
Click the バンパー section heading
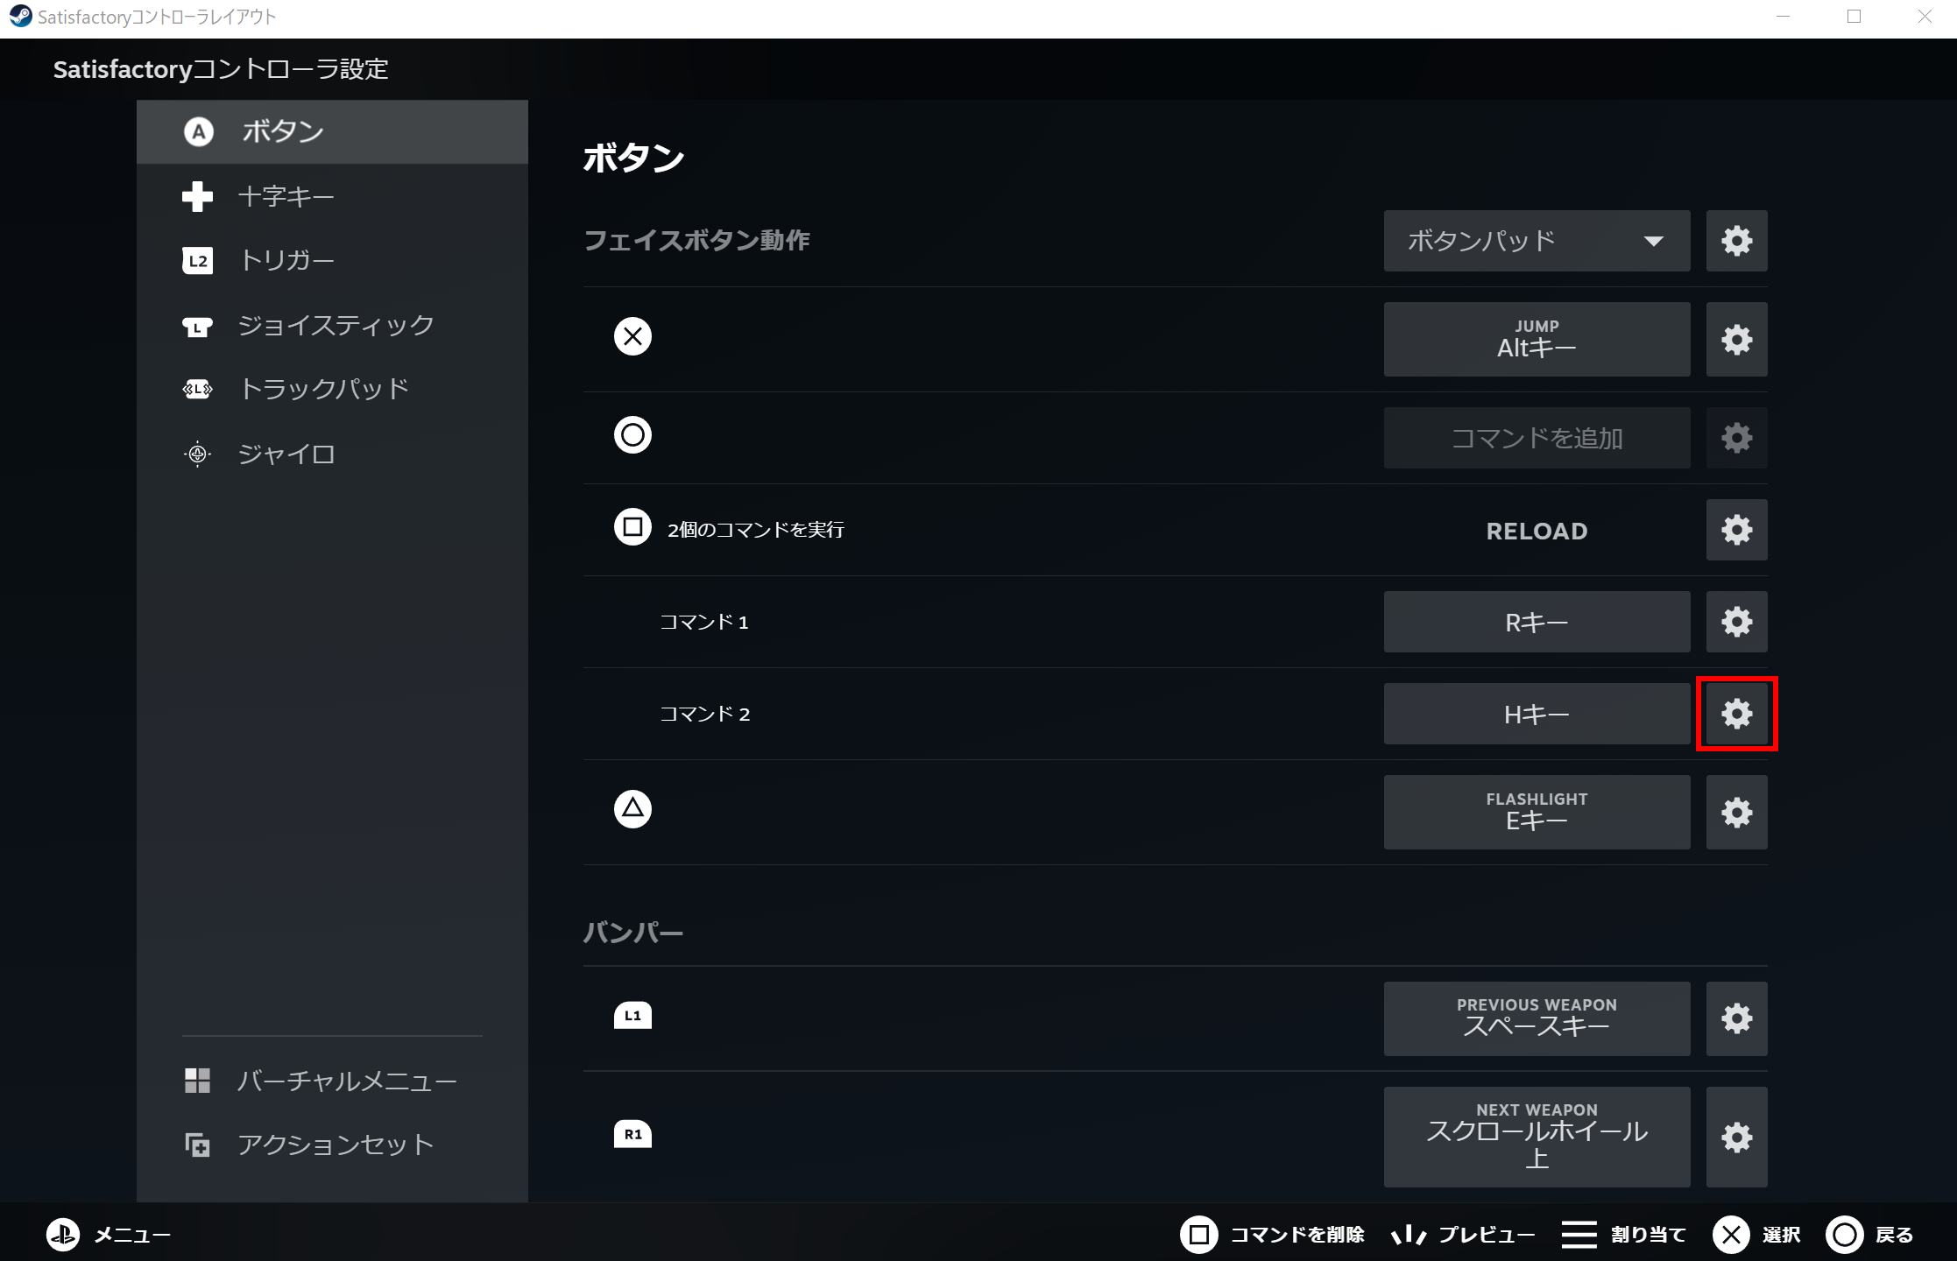632,933
